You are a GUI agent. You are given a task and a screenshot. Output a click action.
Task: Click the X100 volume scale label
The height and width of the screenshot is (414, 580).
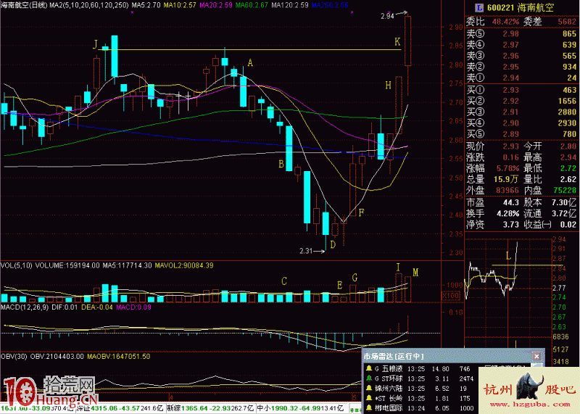coord(451,295)
